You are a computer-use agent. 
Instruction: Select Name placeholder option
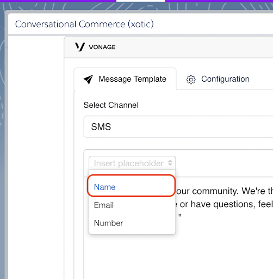(131, 186)
